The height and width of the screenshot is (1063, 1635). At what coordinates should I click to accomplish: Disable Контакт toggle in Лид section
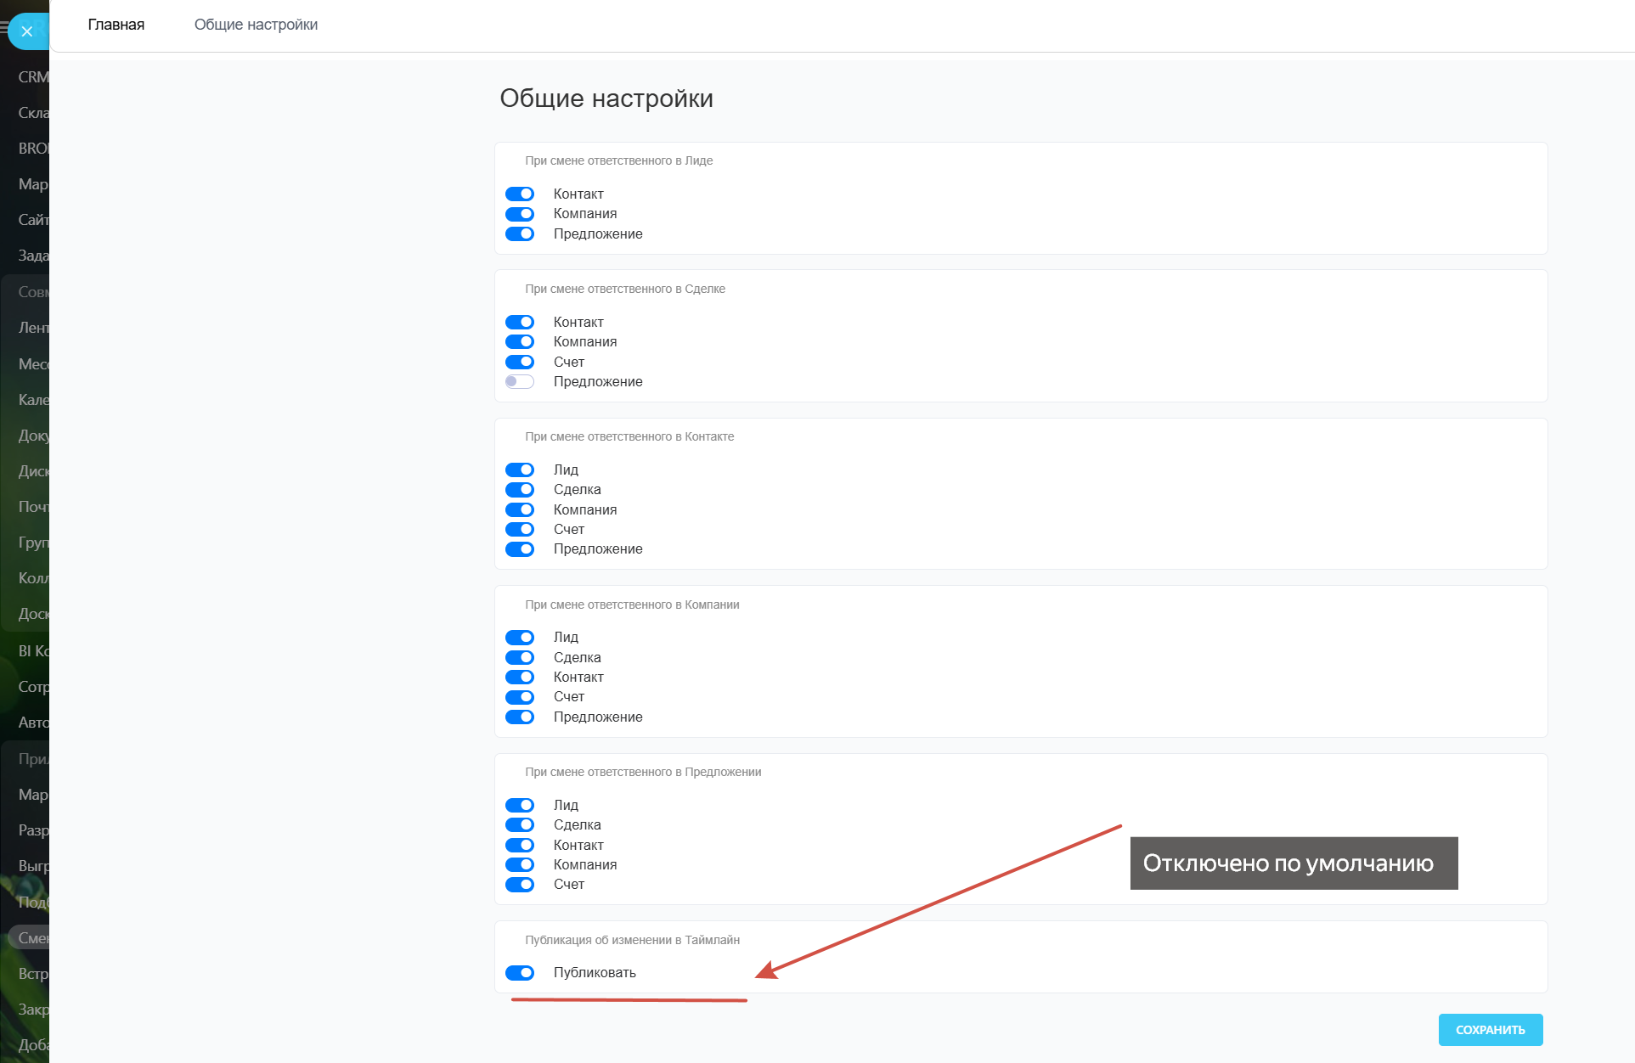click(520, 194)
